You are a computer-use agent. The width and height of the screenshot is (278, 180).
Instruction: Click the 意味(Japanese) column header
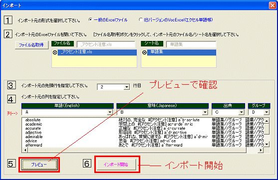pyautogui.click(x=162, y=106)
